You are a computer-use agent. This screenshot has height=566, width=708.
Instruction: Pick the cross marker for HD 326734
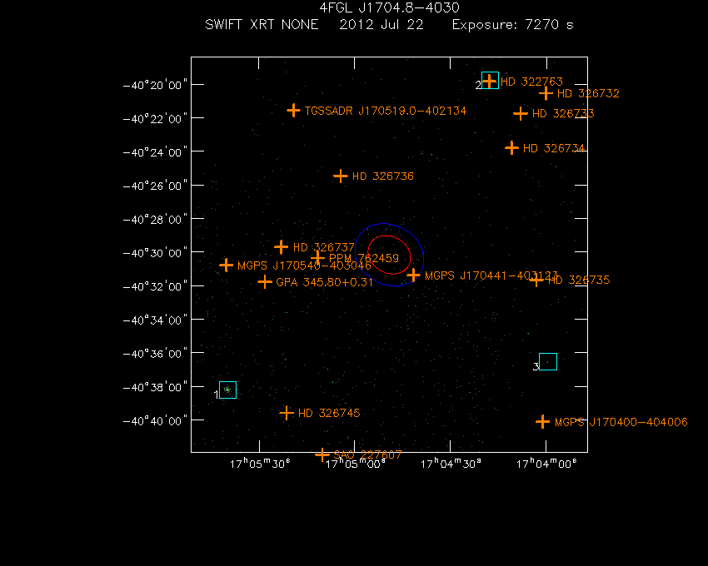pos(511,147)
